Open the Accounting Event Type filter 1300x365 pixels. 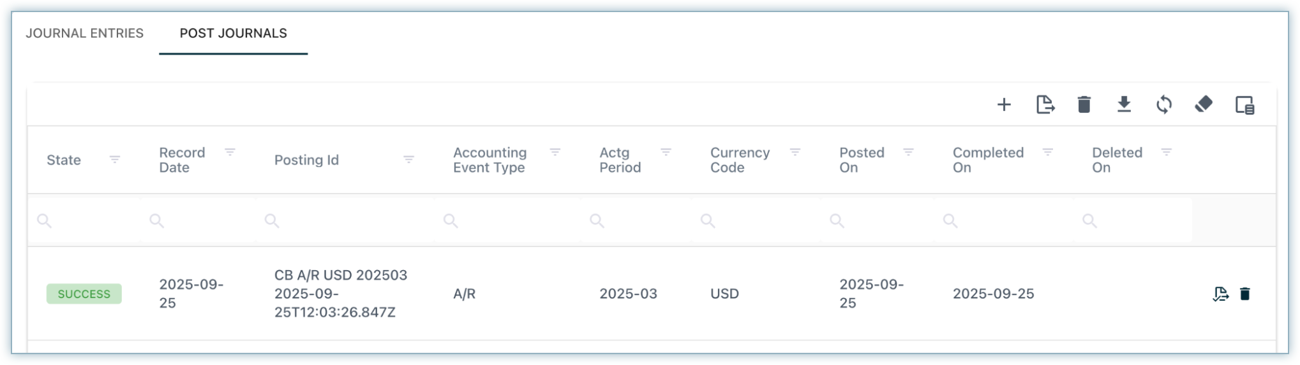click(x=555, y=152)
